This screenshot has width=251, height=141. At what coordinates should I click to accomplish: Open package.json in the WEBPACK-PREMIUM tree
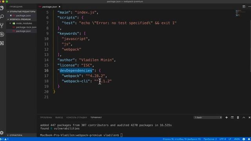point(22,31)
